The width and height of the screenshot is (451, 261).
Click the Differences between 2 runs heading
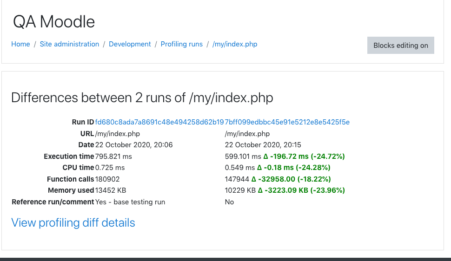pos(142,98)
